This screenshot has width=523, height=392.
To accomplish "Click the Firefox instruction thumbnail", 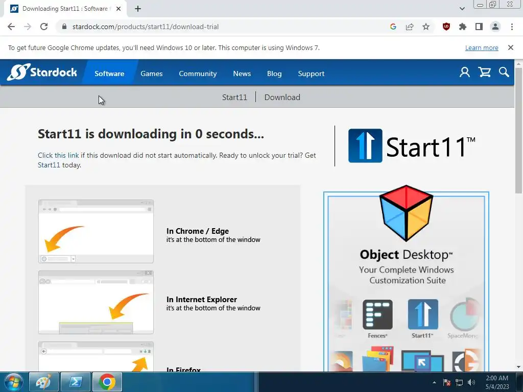I will click(x=96, y=356).
